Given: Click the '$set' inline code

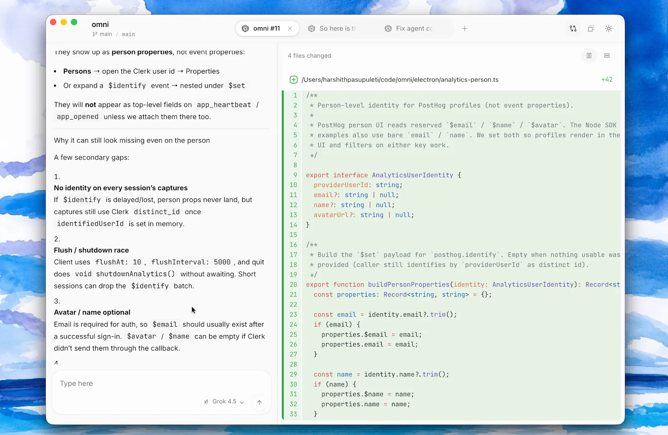Looking at the screenshot, I should pyautogui.click(x=237, y=86).
